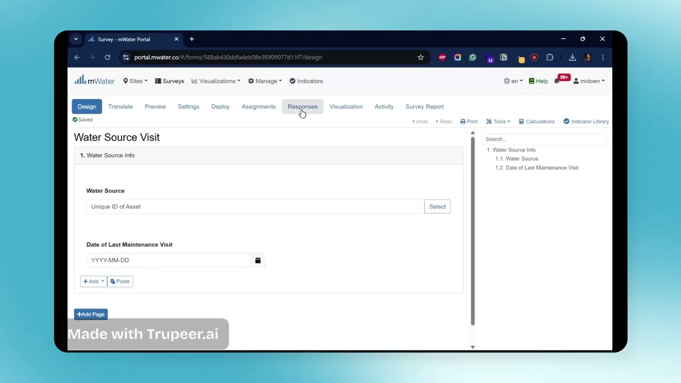This screenshot has height=383, width=681.
Task: Click the Redo button
Action: [444, 121]
